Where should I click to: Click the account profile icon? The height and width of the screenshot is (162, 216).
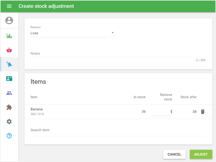(x=9, y=20)
